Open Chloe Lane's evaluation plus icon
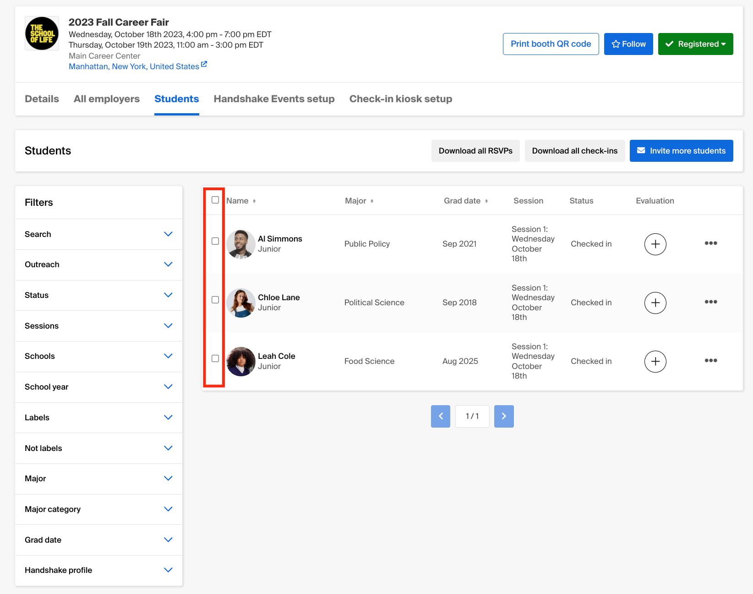 point(655,302)
